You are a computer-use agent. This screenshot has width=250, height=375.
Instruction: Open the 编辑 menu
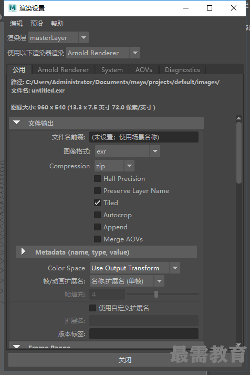point(16,24)
